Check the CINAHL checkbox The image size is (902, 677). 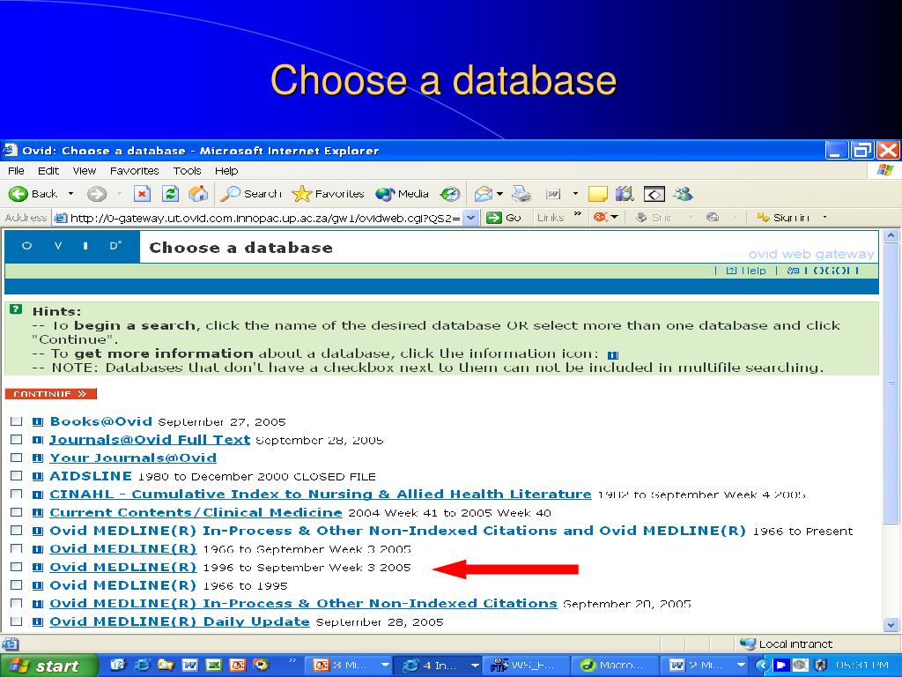(x=16, y=494)
